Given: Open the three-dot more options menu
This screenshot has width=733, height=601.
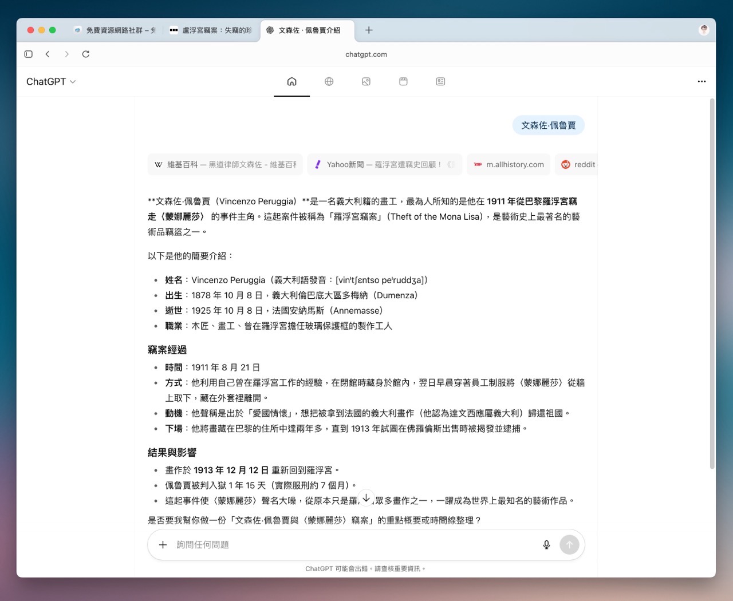Looking at the screenshot, I should (x=702, y=82).
